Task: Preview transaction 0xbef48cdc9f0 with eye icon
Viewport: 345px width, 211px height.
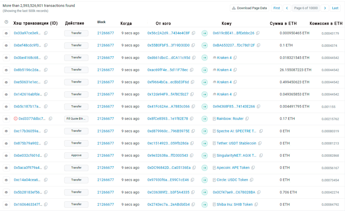Action: coord(6,45)
